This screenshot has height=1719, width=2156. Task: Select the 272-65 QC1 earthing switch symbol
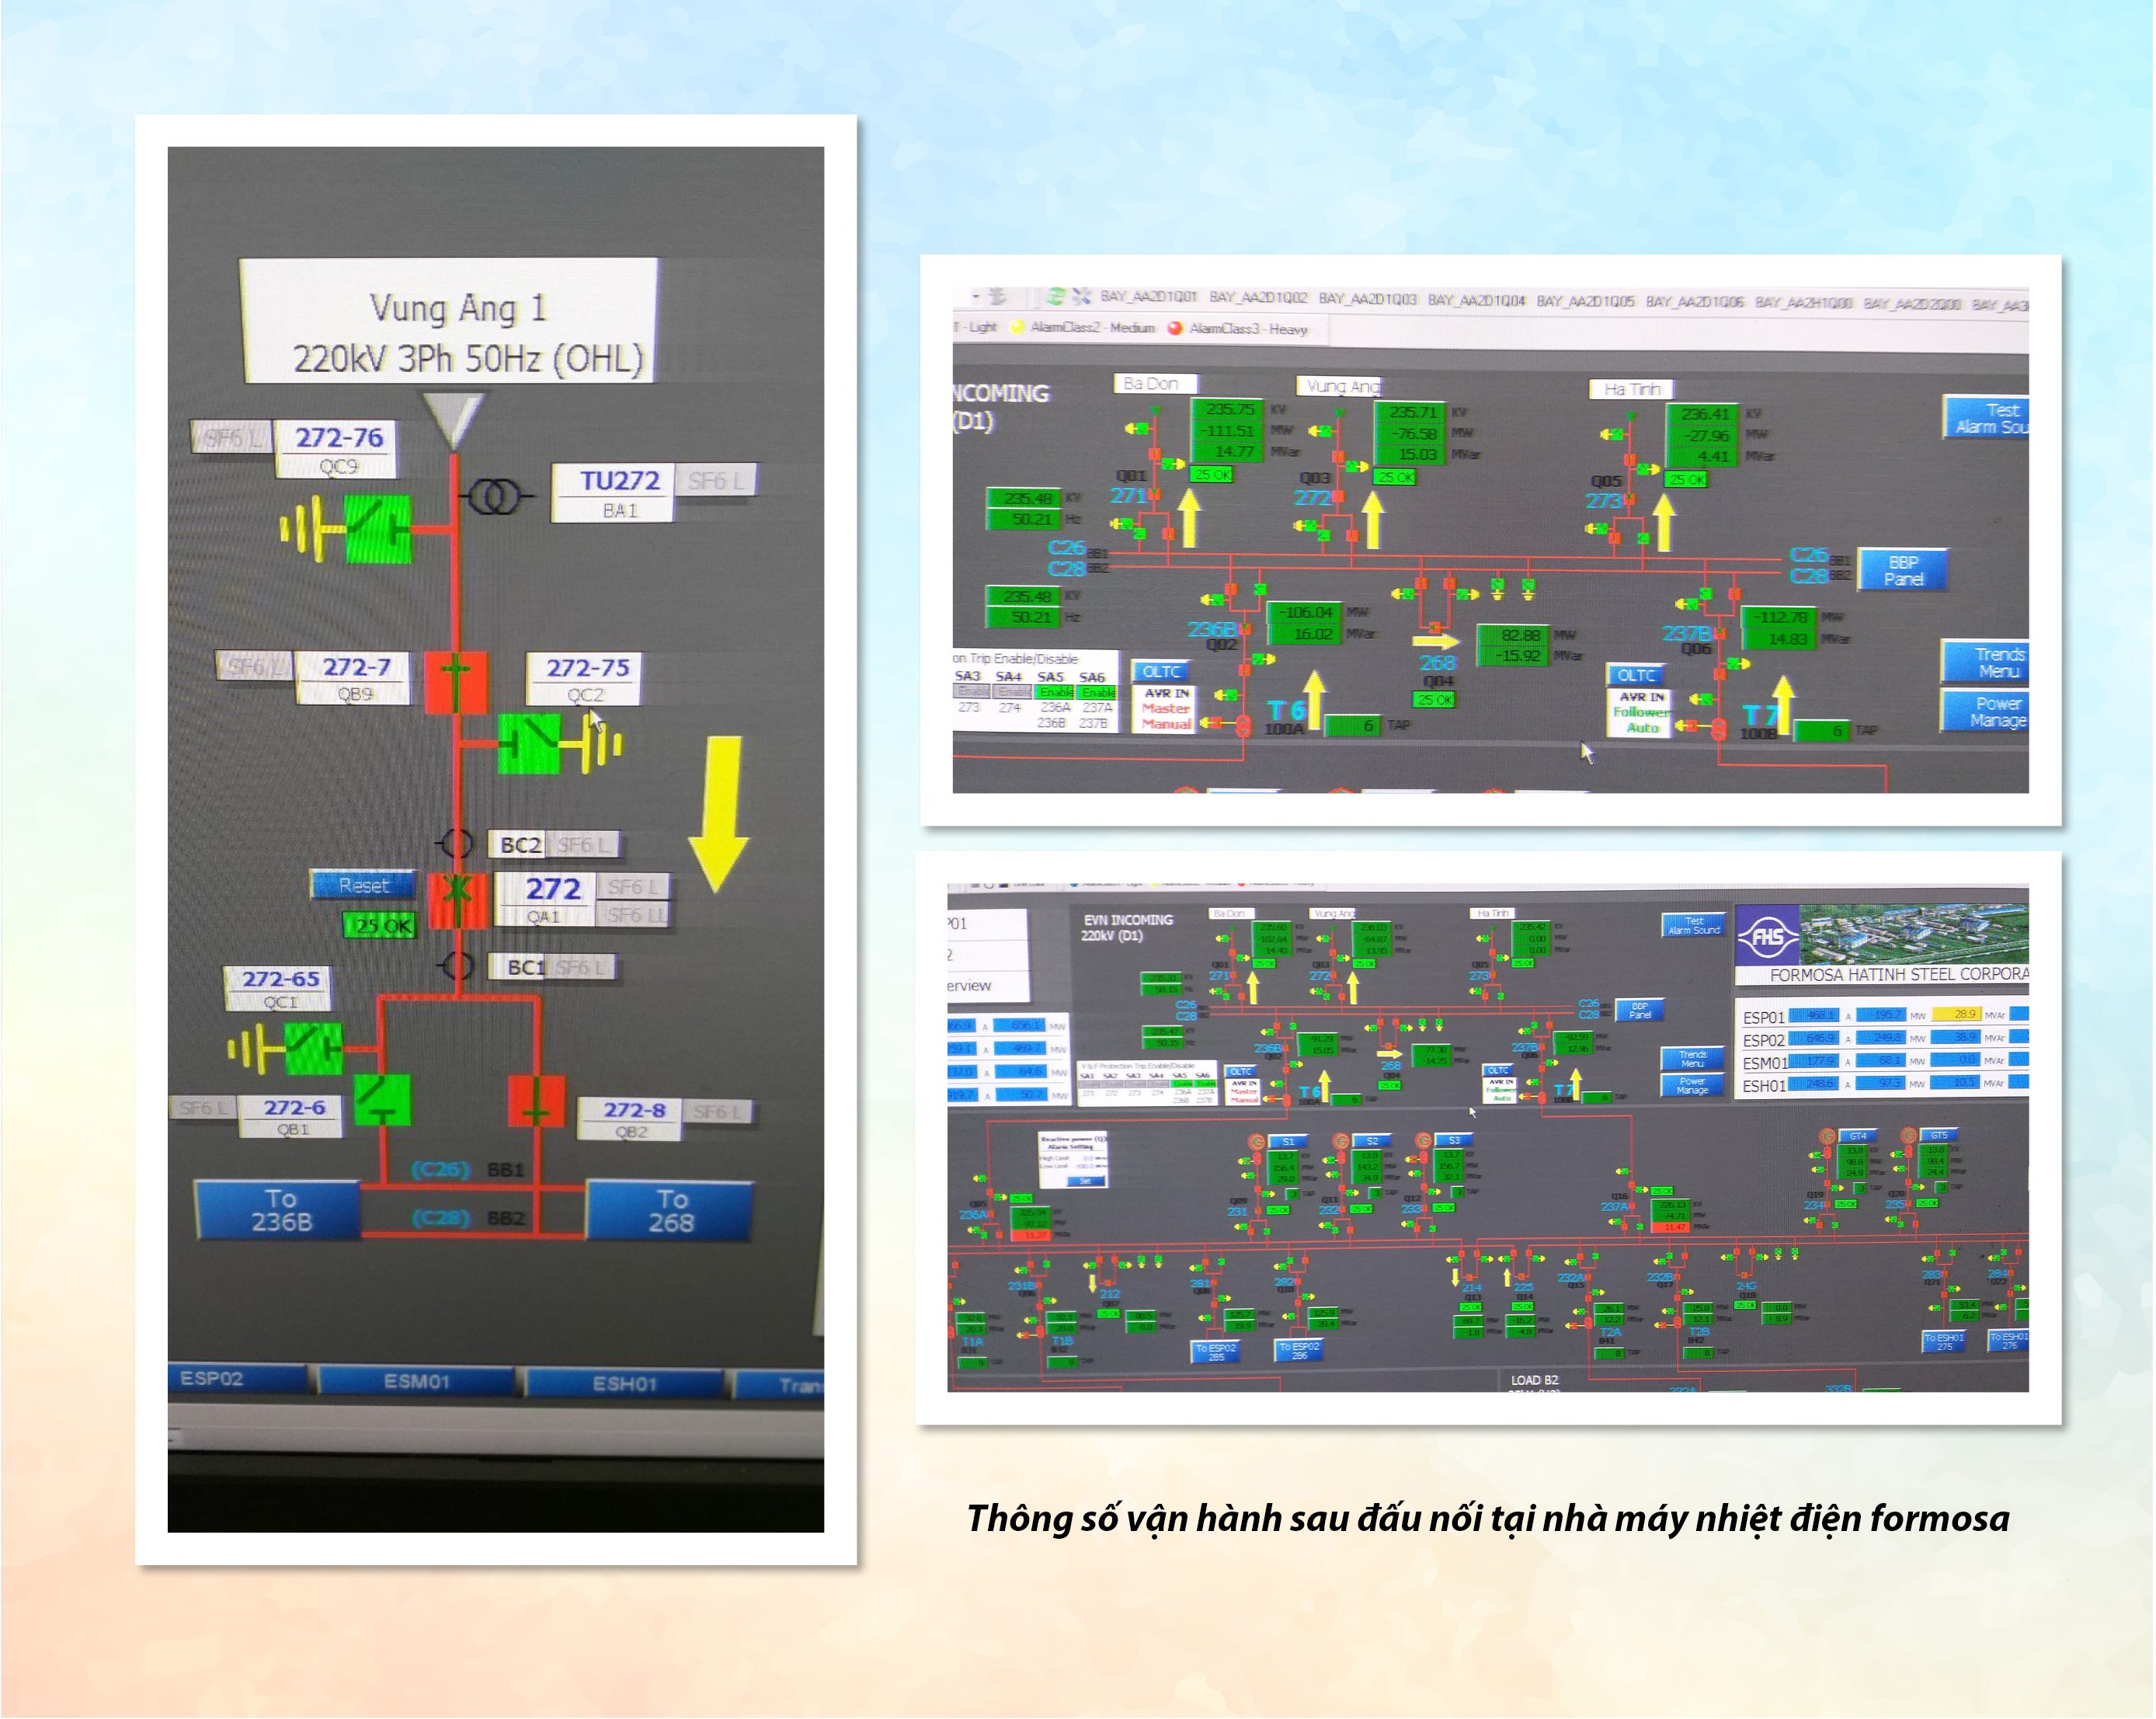coord(314,1049)
